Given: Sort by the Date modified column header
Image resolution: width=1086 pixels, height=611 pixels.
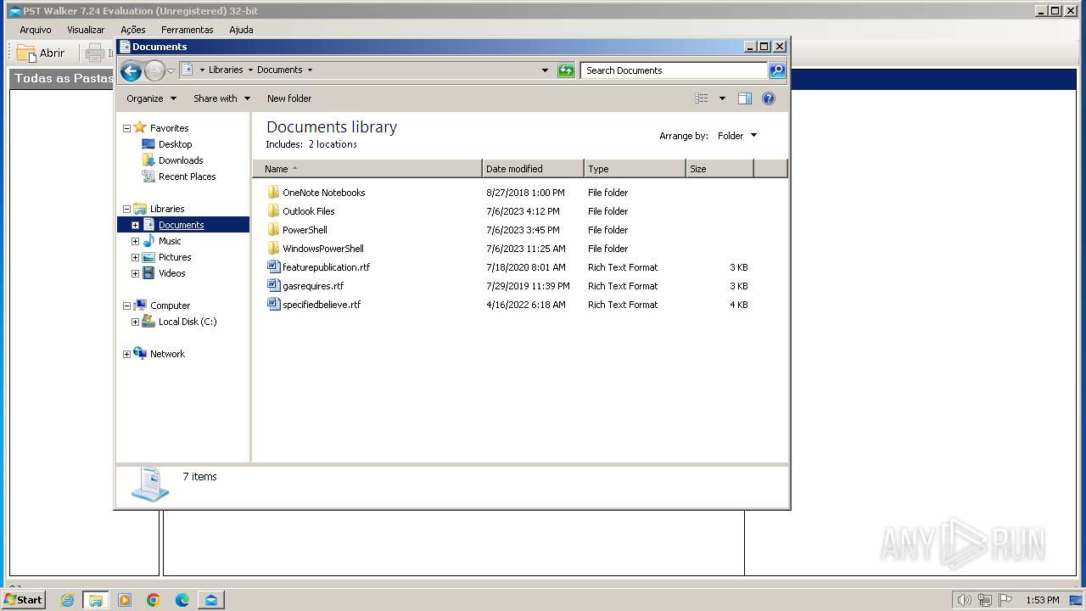Looking at the screenshot, I should pos(533,169).
